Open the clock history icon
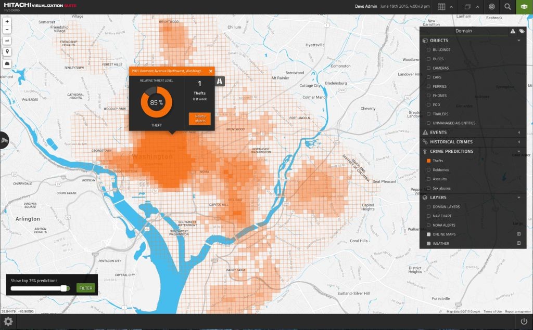The height and width of the screenshot is (330, 533). click(492, 7)
